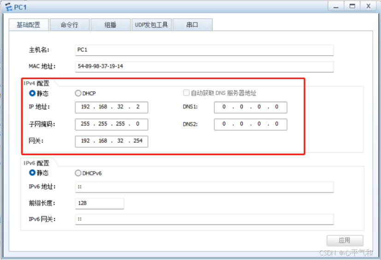The height and width of the screenshot is (260, 381).
Task: Click the 子网掩码 field 255.255.255.0
Action: point(111,124)
